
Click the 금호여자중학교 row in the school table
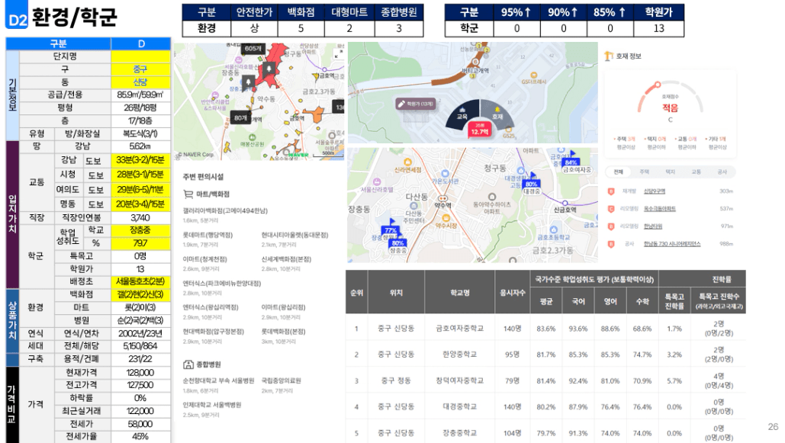click(x=545, y=329)
